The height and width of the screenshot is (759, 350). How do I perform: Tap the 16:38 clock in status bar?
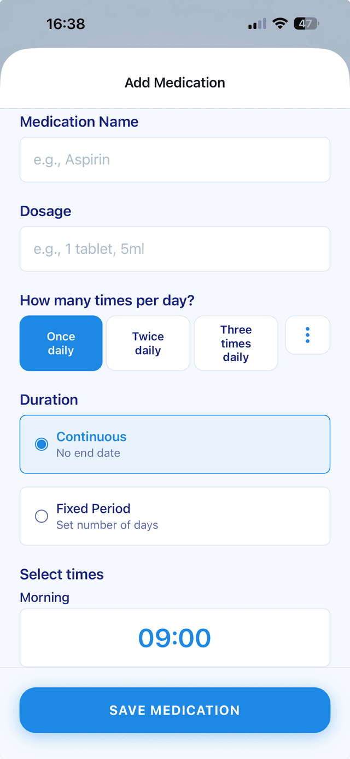tap(66, 24)
